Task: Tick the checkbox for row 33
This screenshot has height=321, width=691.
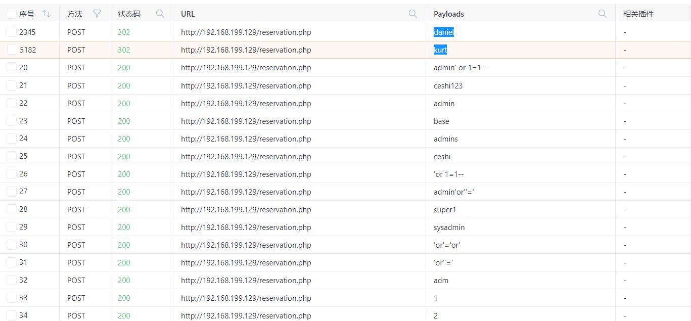Action: click(x=12, y=297)
